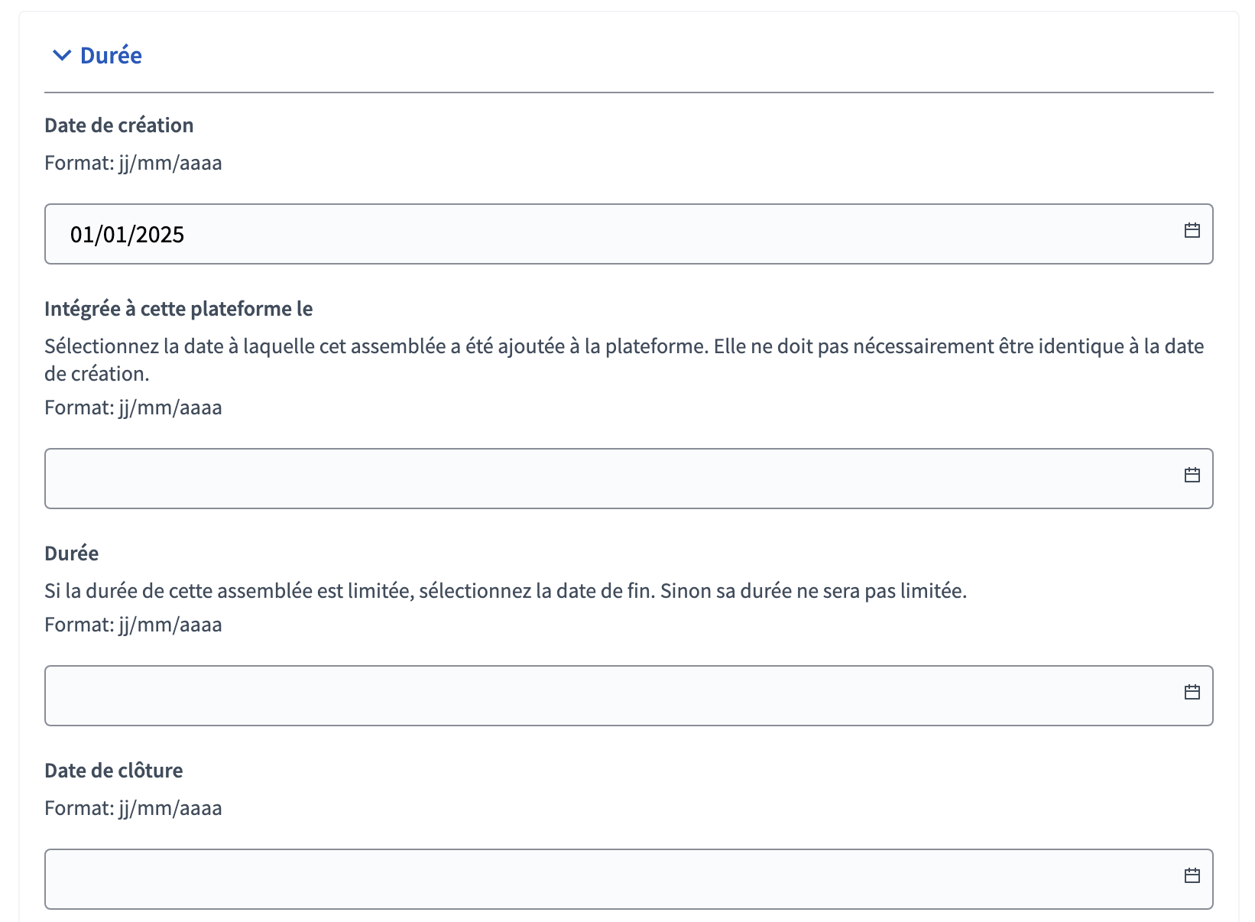1255x922 pixels.
Task: Click the help text starting with Sélectionnez la date
Action: click(x=624, y=360)
